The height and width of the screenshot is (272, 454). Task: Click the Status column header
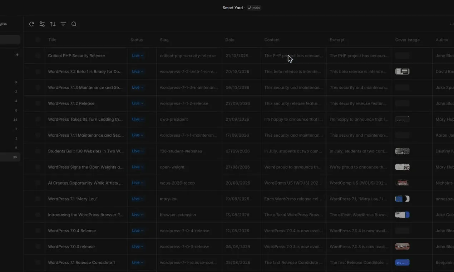pyautogui.click(x=137, y=40)
